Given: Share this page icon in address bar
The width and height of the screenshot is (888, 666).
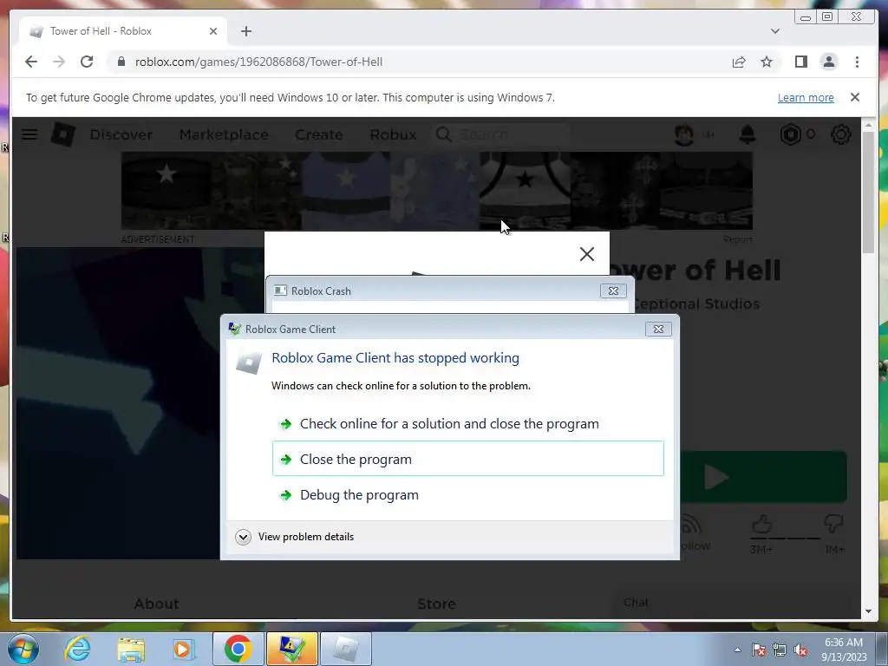Looking at the screenshot, I should click(x=739, y=62).
